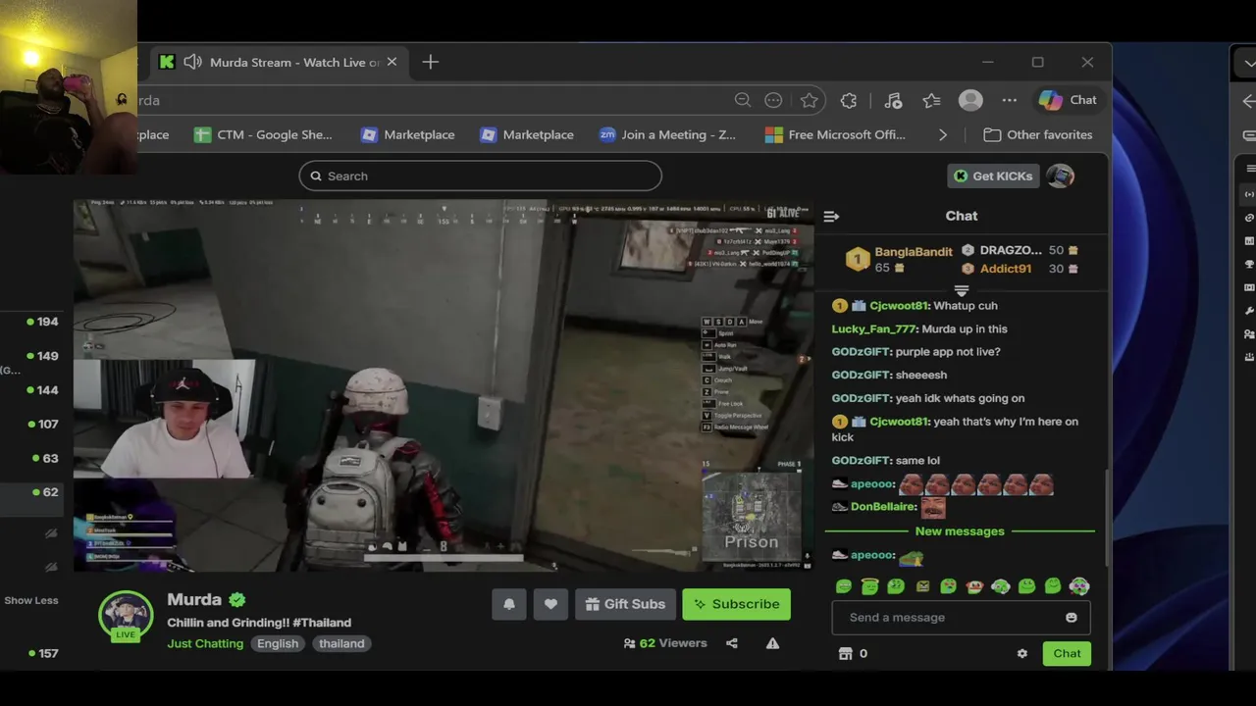Switch to Murda Stream browser tab
Viewport: 1256px width, 706px height.
pyautogui.click(x=280, y=62)
